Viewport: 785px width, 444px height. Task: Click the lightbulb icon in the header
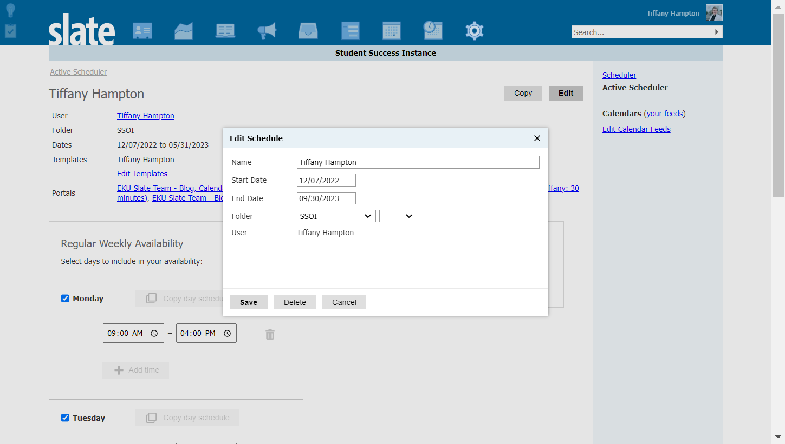click(x=10, y=11)
